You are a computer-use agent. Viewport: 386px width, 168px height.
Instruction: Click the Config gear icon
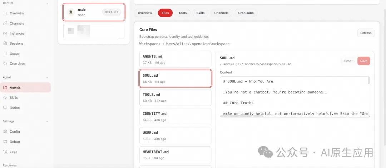tap(5, 131)
